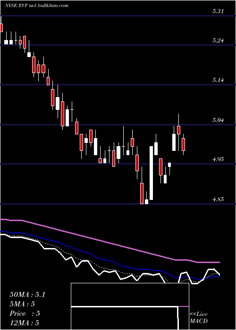Click the first red candlestick near 5.31
The width and height of the screenshot is (236, 330).
click(x=1, y=28)
